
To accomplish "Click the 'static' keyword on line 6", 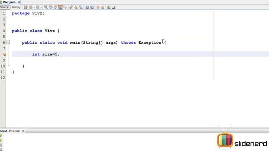I will click(47, 42).
